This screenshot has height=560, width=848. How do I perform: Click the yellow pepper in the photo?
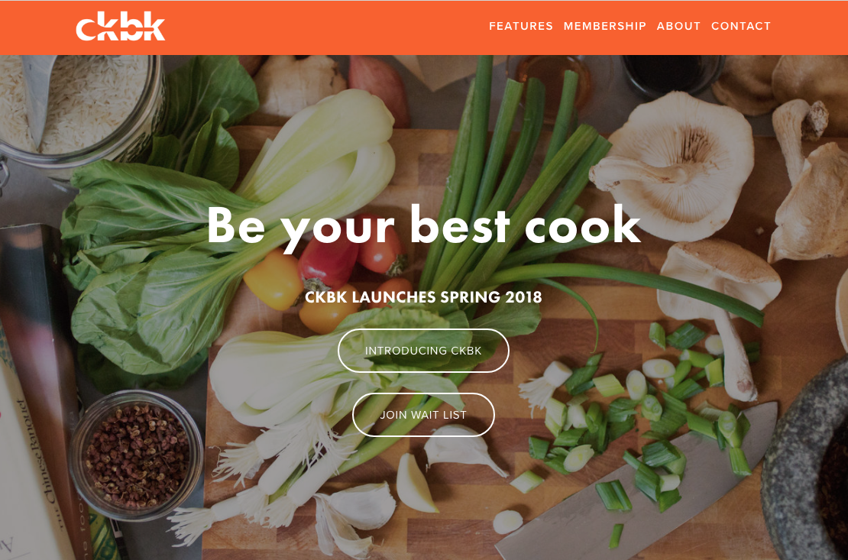tap(273, 280)
